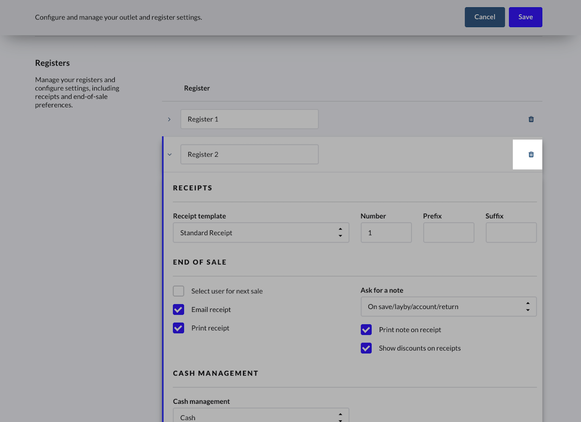Open the Standard Receipt template selector
Screen dimensions: 581x422
tap(261, 232)
